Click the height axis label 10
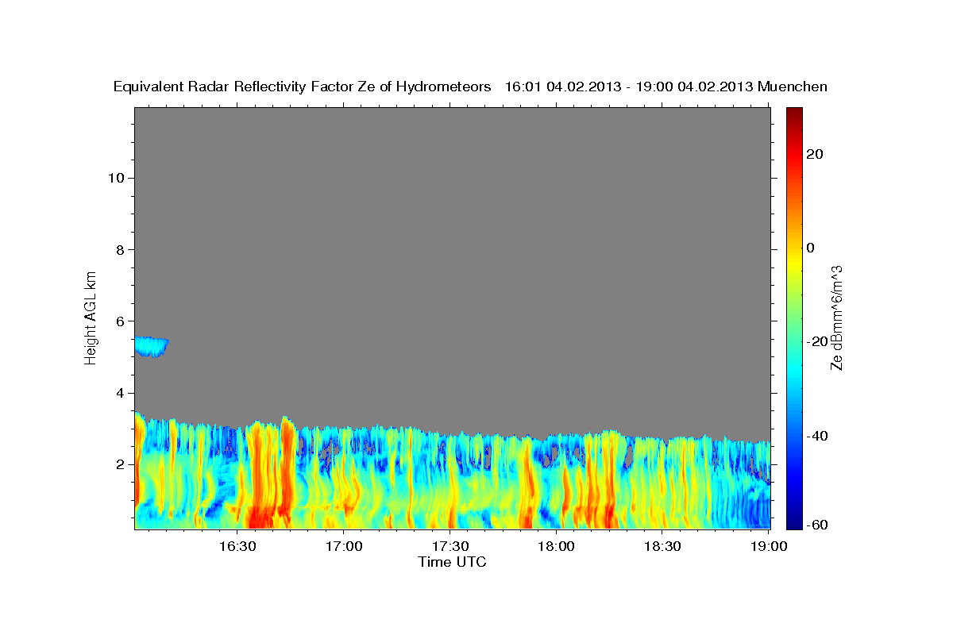 115,178
